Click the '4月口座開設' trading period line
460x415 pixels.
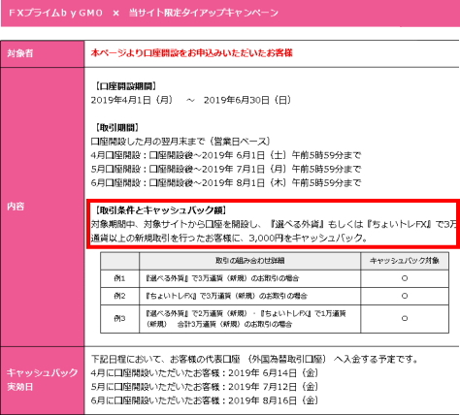coord(226,155)
